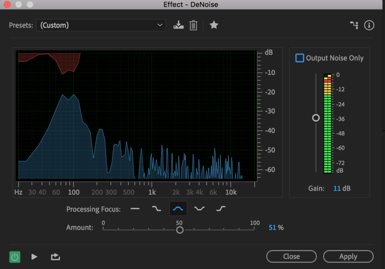
Task: Select the low-and-high frequencies focus shape
Action: tap(199, 209)
